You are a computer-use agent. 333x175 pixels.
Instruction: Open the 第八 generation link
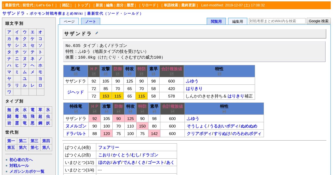click(x=46, y=147)
